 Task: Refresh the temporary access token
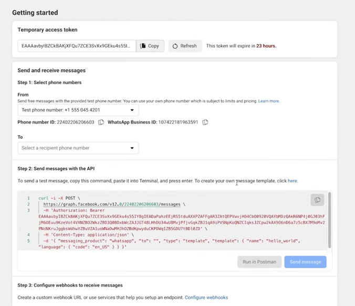pos(185,46)
